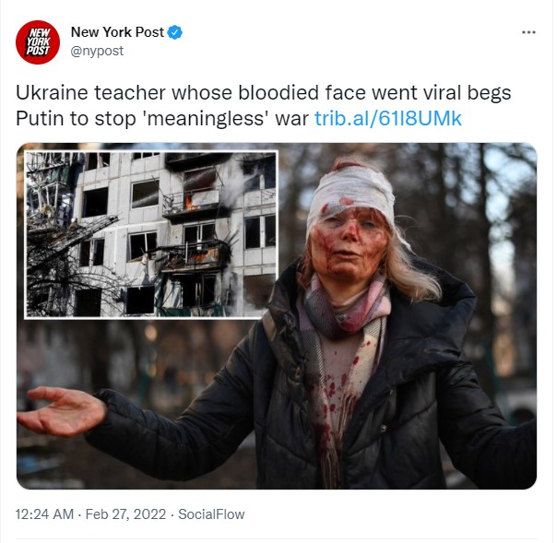Image resolution: width=557 pixels, height=543 pixels.
Task: Click the Feb 27, 2022 date
Action: pyautogui.click(x=125, y=514)
